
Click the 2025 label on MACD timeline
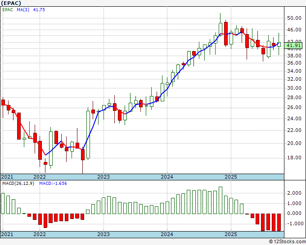(x=231, y=234)
